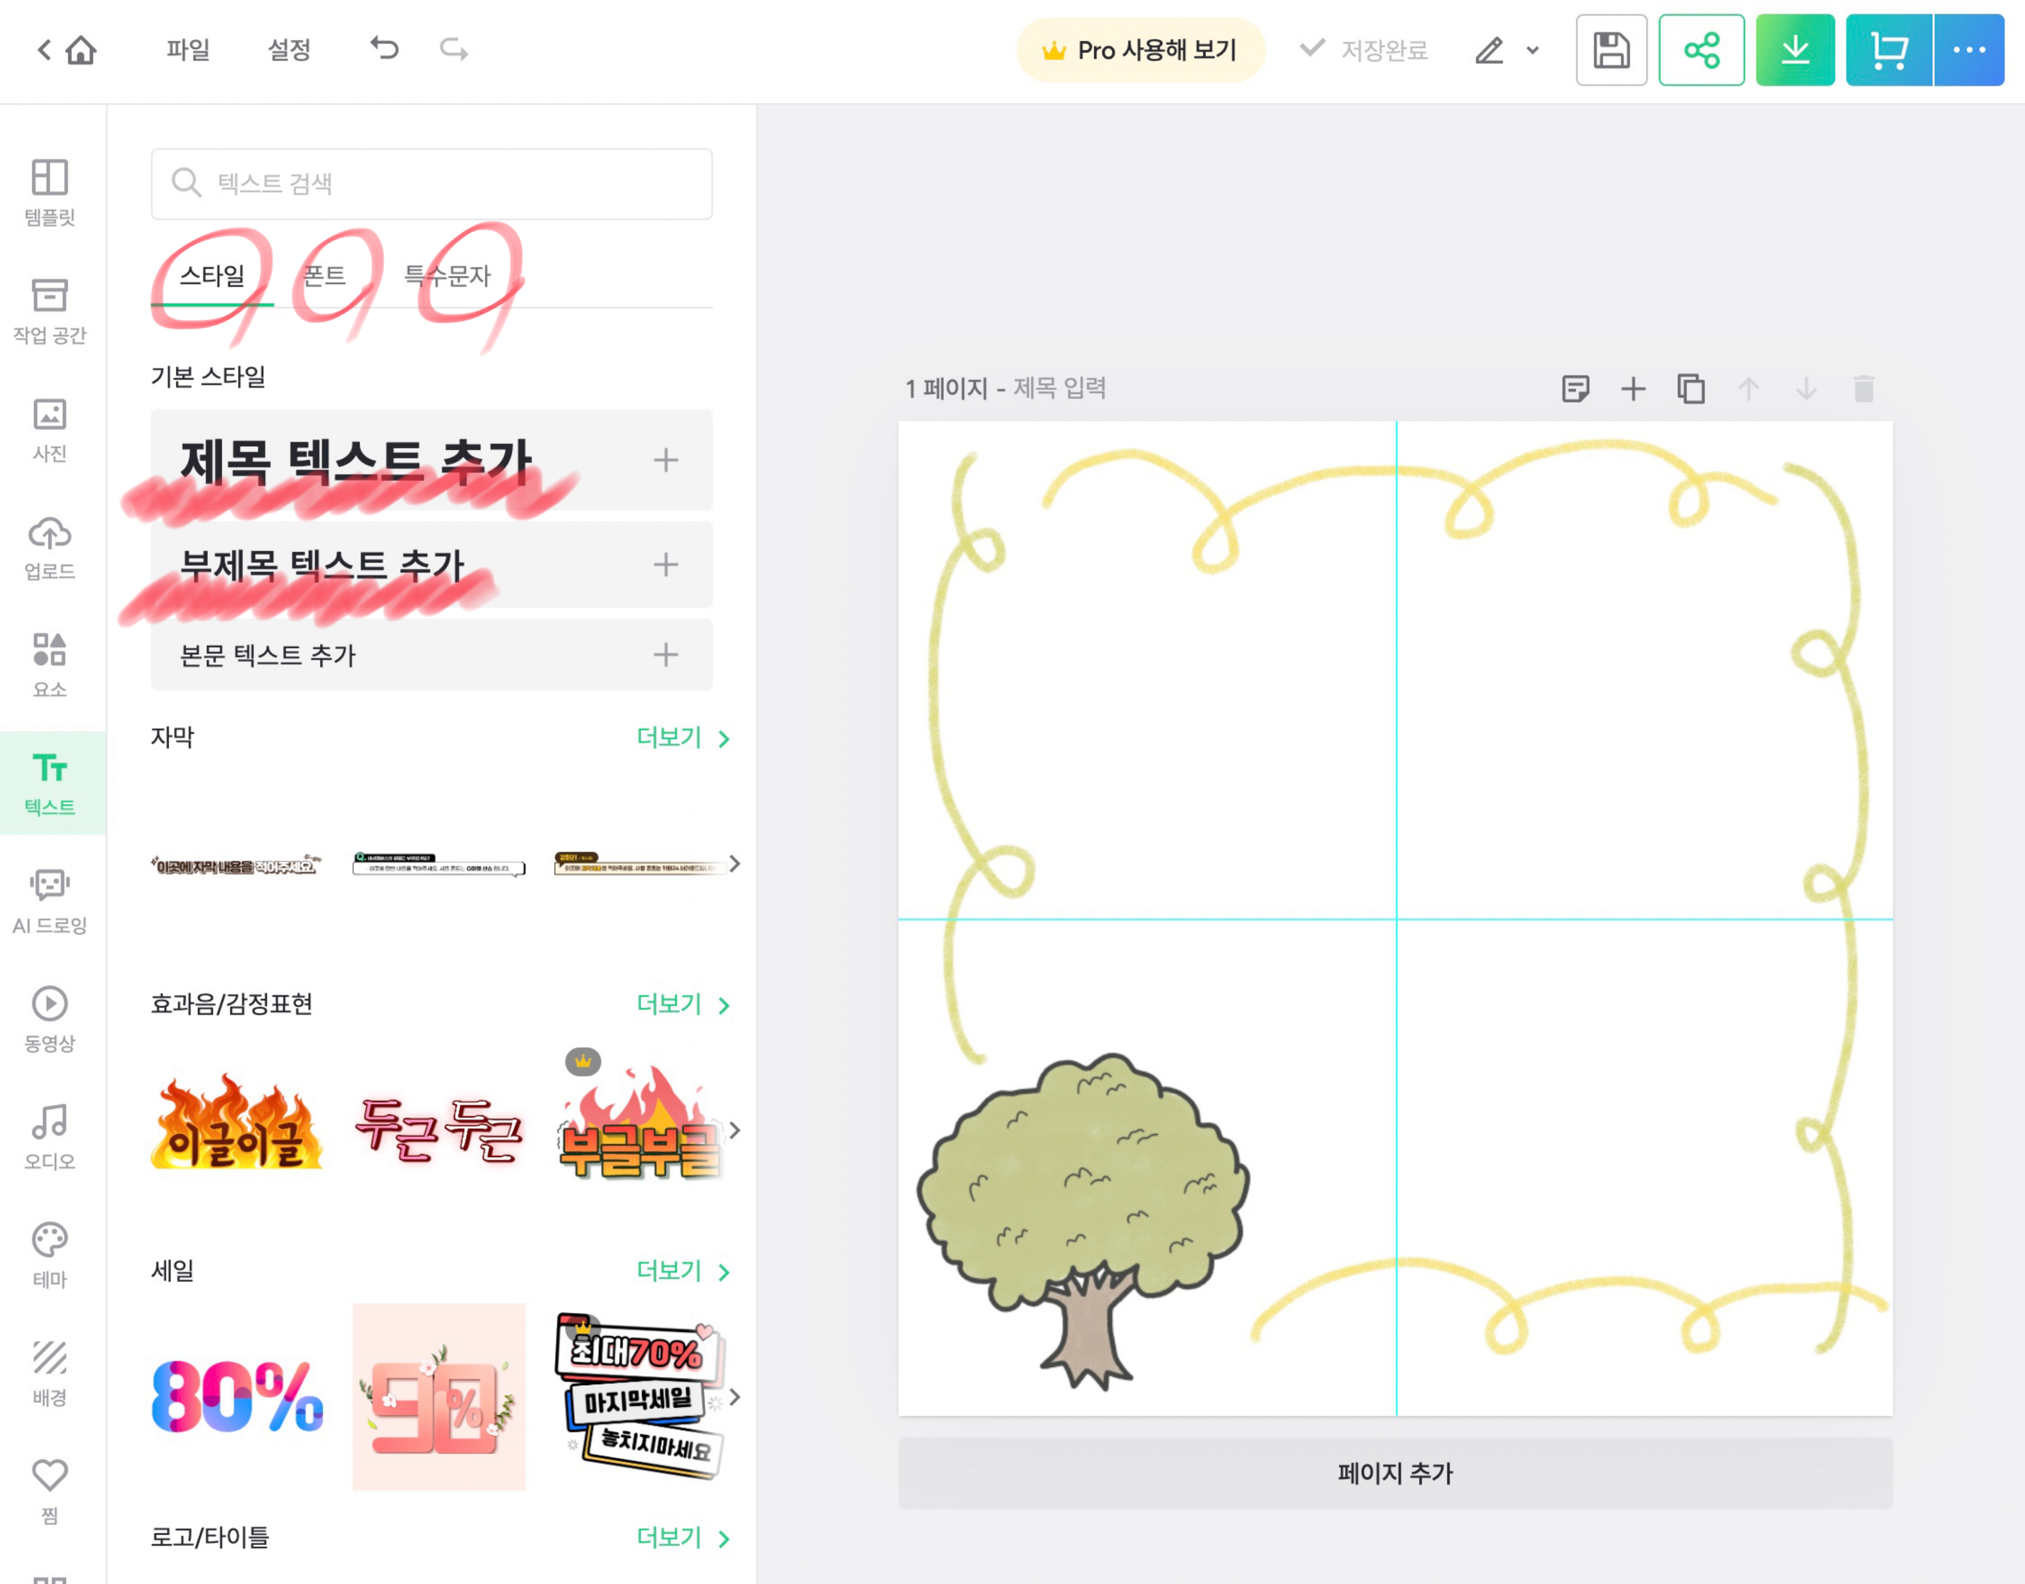
Task: Open the 파일 menu
Action: pos(187,49)
